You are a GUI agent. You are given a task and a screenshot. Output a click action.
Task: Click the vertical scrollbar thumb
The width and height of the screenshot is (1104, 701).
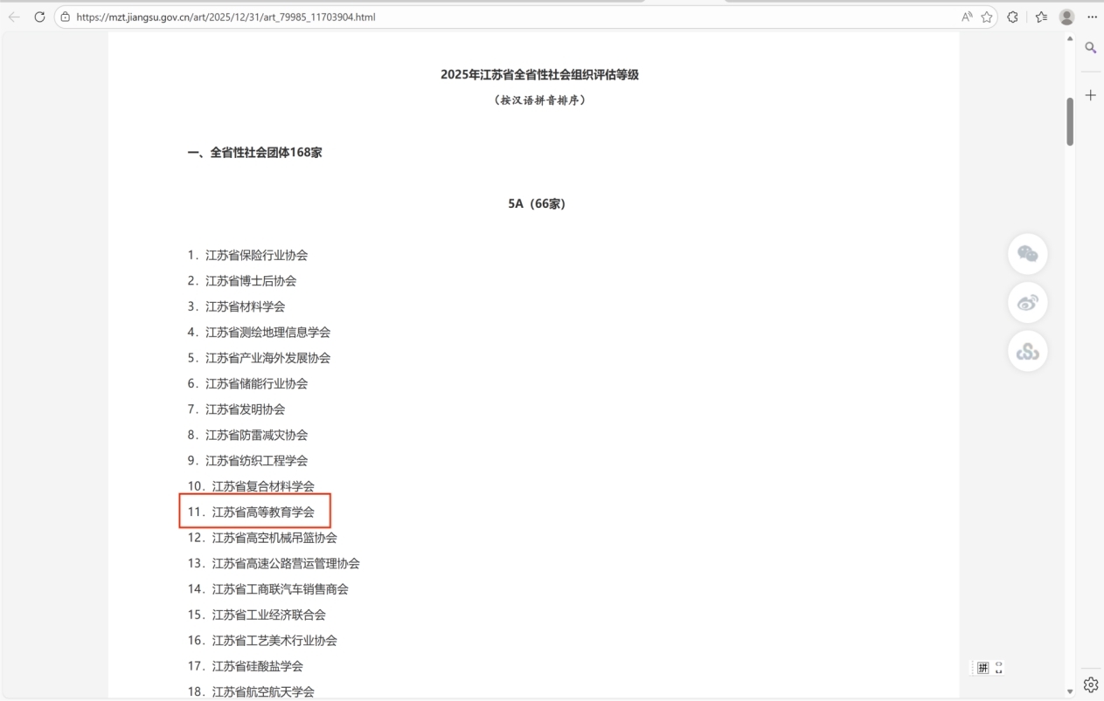(x=1070, y=121)
